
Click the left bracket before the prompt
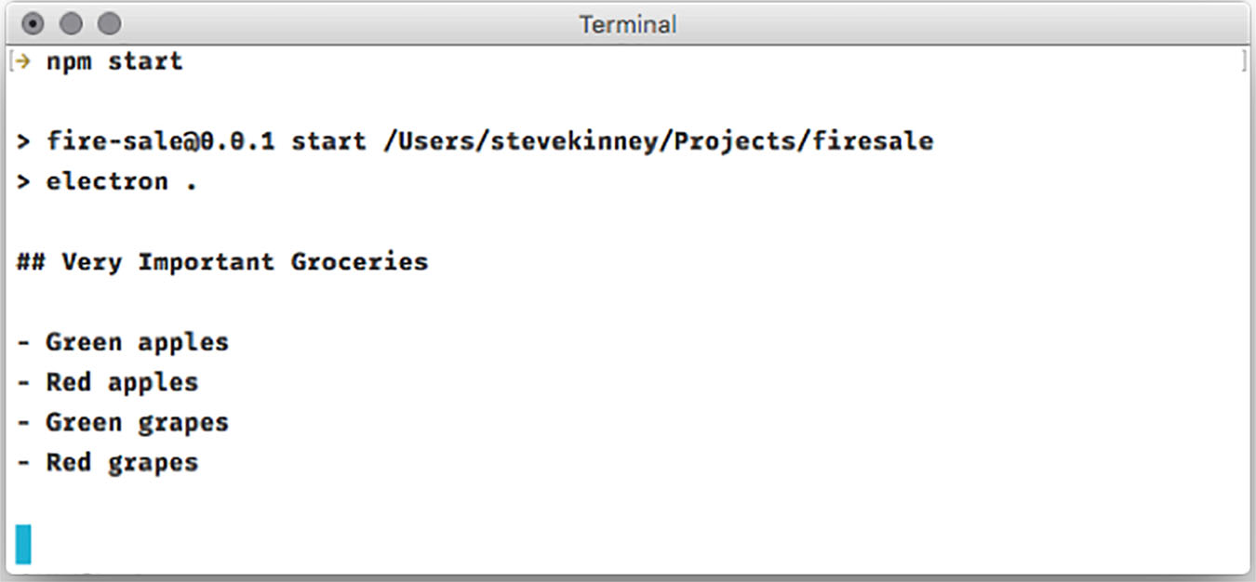pyautogui.click(x=10, y=62)
